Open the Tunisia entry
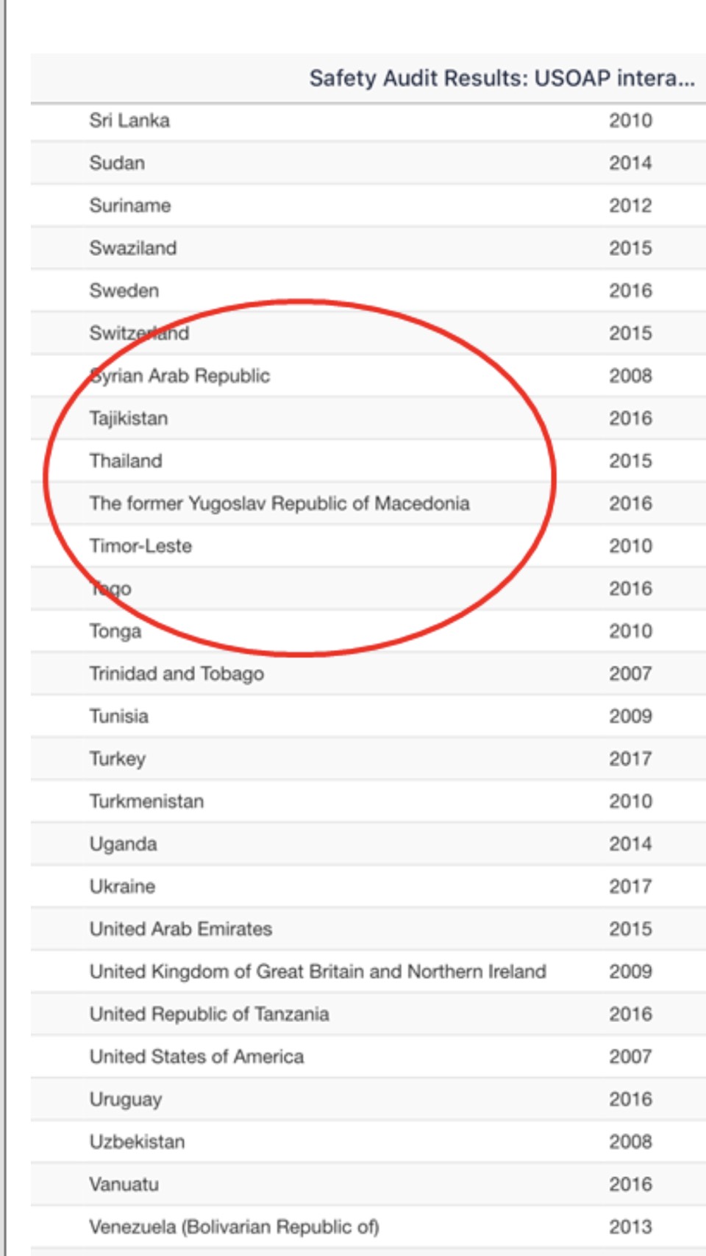706x1256 pixels. [x=119, y=716]
